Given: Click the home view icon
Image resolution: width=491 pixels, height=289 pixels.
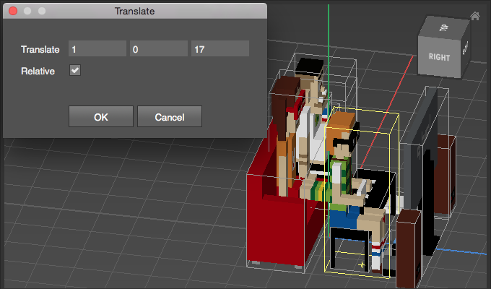Looking at the screenshot, I should click(x=475, y=16).
